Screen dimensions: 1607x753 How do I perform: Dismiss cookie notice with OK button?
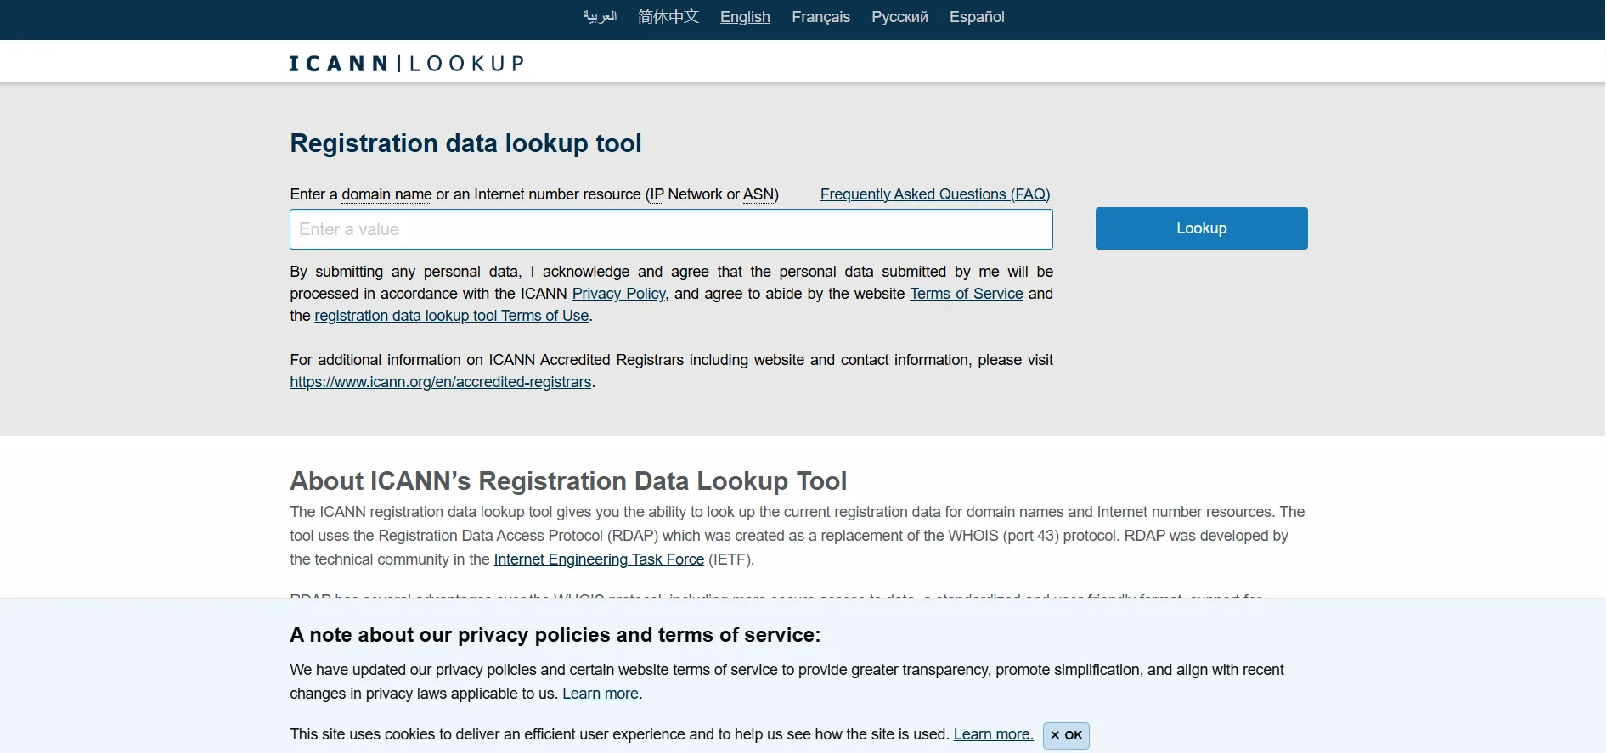click(1066, 735)
